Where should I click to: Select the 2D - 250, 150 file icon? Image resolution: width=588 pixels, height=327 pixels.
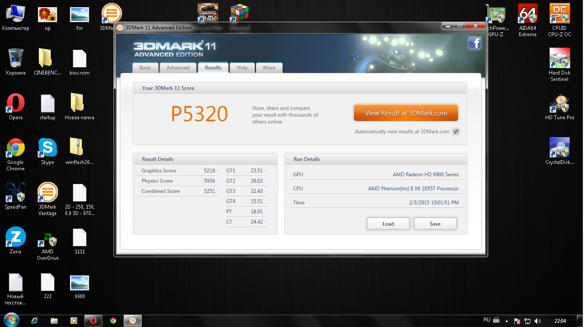[x=79, y=199]
